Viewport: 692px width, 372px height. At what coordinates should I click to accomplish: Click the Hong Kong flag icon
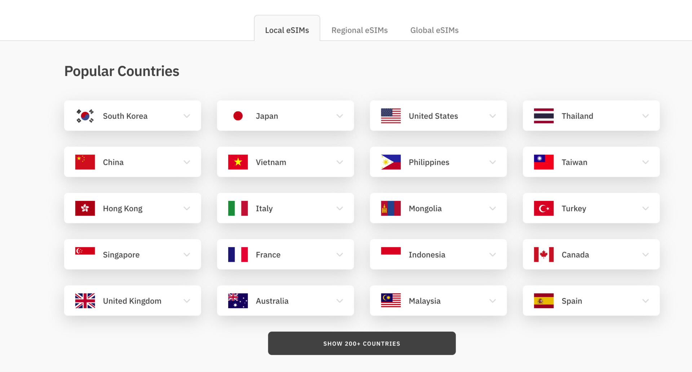(85, 208)
